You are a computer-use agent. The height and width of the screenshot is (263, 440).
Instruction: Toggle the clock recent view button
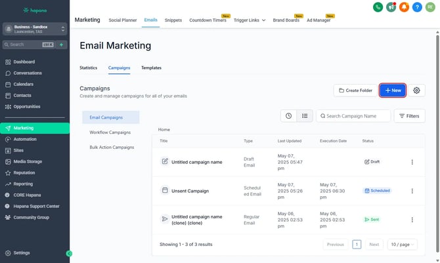pyautogui.click(x=288, y=116)
